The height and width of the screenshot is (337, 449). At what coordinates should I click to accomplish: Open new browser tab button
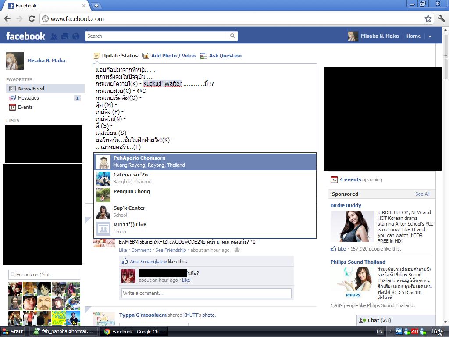pyautogui.click(x=96, y=5)
